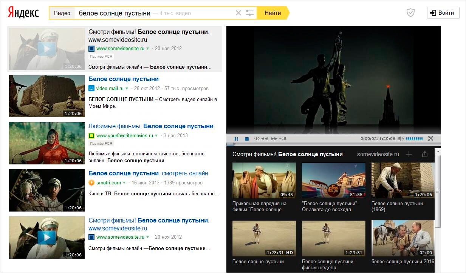
Task: Adjust the player volume level bar
Action: tap(414, 139)
